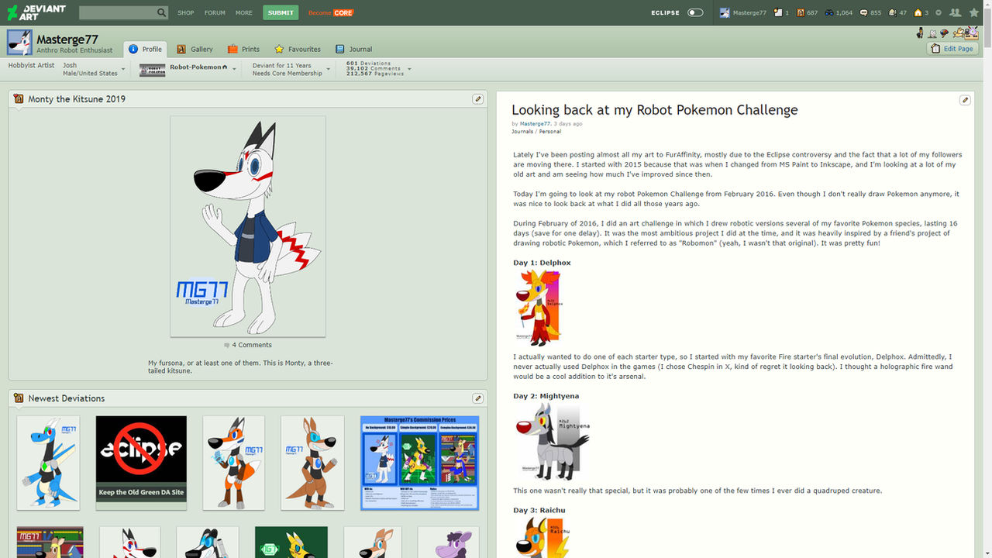The width and height of the screenshot is (992, 558).
Task: Open house notifications icon showing 3
Action: tap(921, 12)
